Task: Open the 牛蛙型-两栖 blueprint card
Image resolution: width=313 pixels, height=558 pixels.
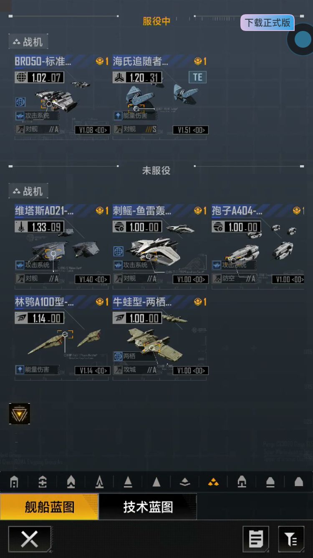Action: (x=160, y=338)
